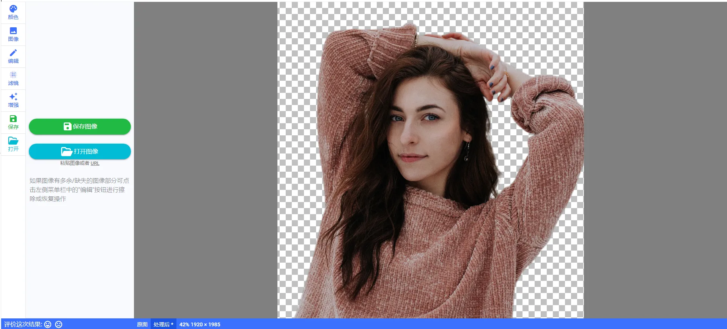727x329 pixels.
Task: Open the 颜色 color palette panel
Action: point(13,12)
